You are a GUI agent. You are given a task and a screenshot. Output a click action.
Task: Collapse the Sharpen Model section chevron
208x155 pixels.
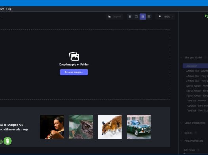click(x=182, y=57)
